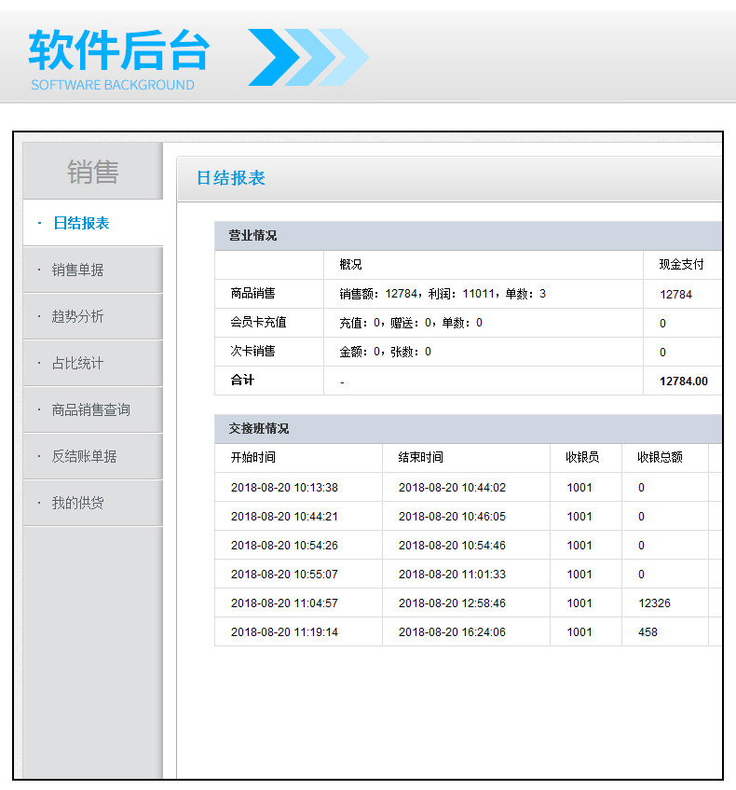736x790 pixels.
Task: Click the SOFTWARE BACKGROUND subtitle text
Action: click(113, 85)
